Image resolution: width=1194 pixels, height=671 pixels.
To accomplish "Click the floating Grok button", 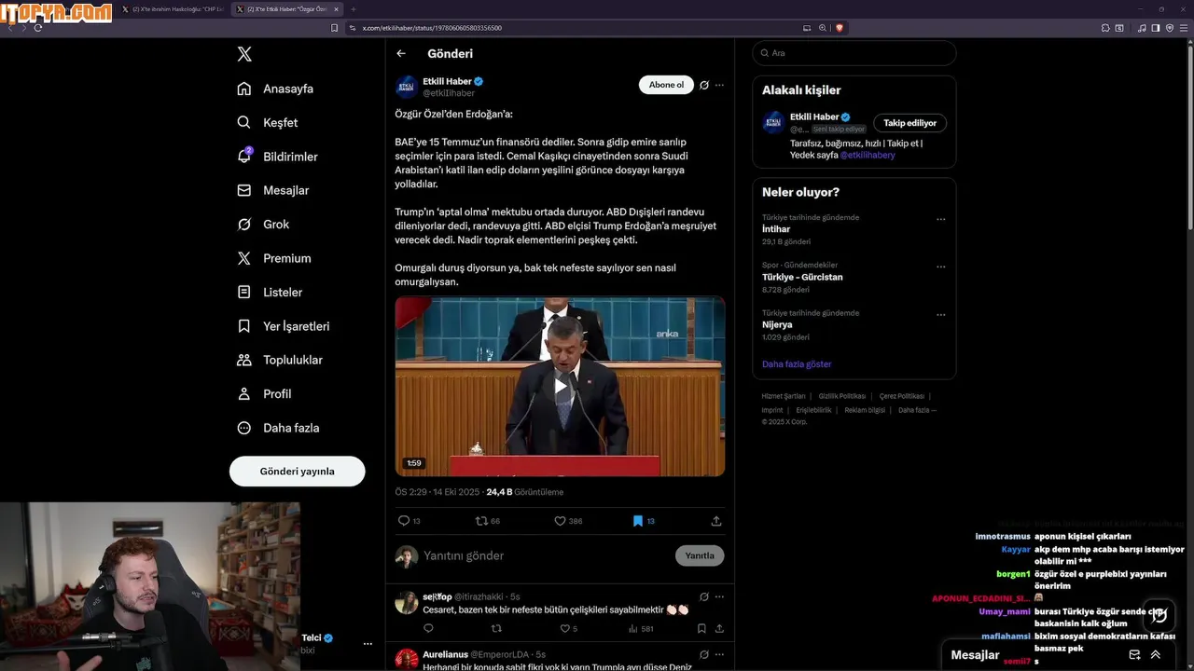I will tap(1159, 614).
